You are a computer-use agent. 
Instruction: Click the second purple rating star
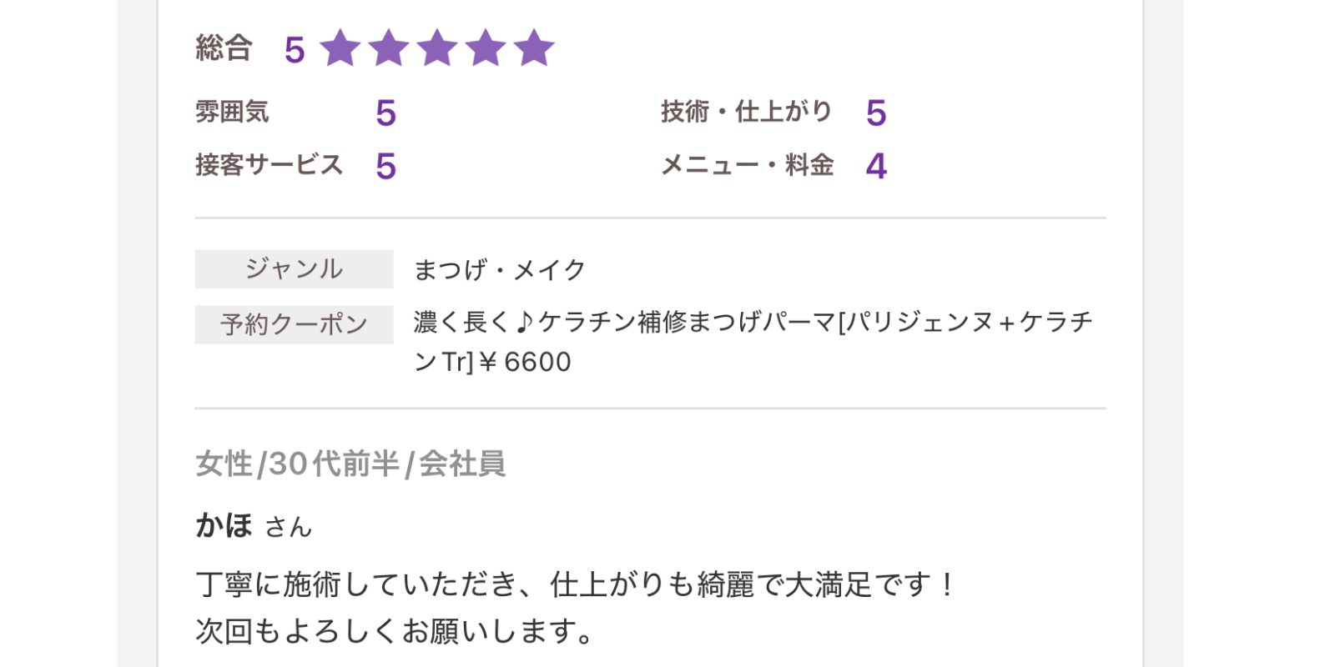click(389, 48)
